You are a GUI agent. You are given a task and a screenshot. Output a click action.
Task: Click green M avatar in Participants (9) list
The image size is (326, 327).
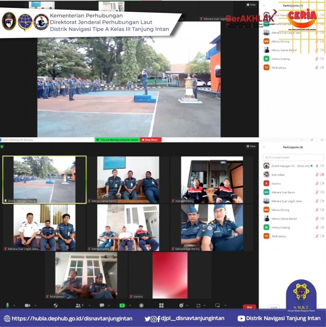click(x=266, y=227)
